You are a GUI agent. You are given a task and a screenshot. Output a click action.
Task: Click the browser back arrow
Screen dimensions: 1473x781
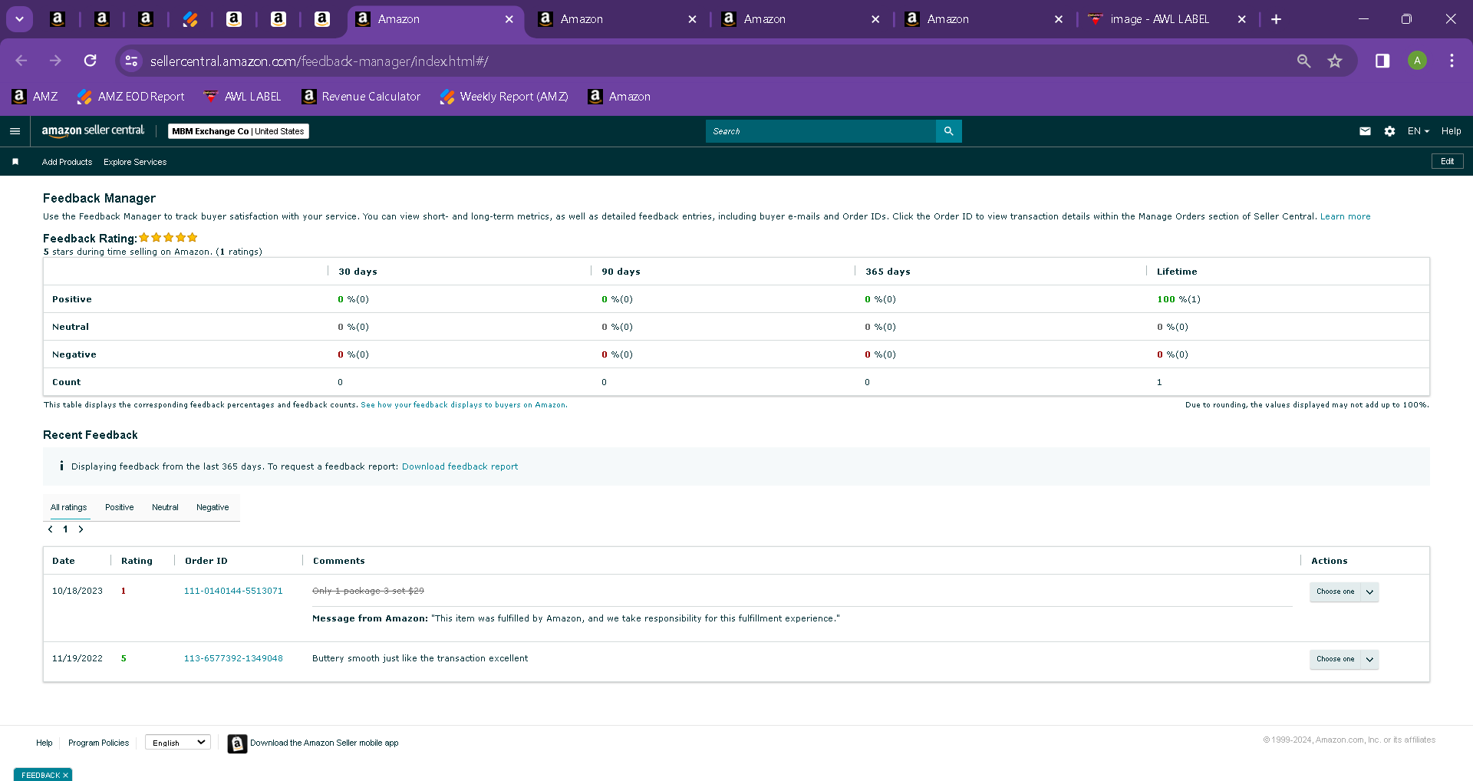click(x=21, y=61)
